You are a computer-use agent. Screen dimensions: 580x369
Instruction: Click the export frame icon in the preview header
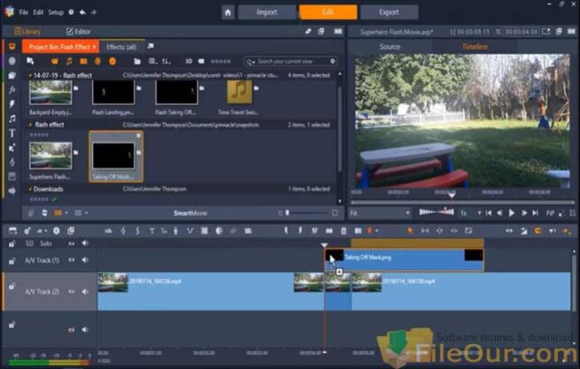click(x=546, y=32)
